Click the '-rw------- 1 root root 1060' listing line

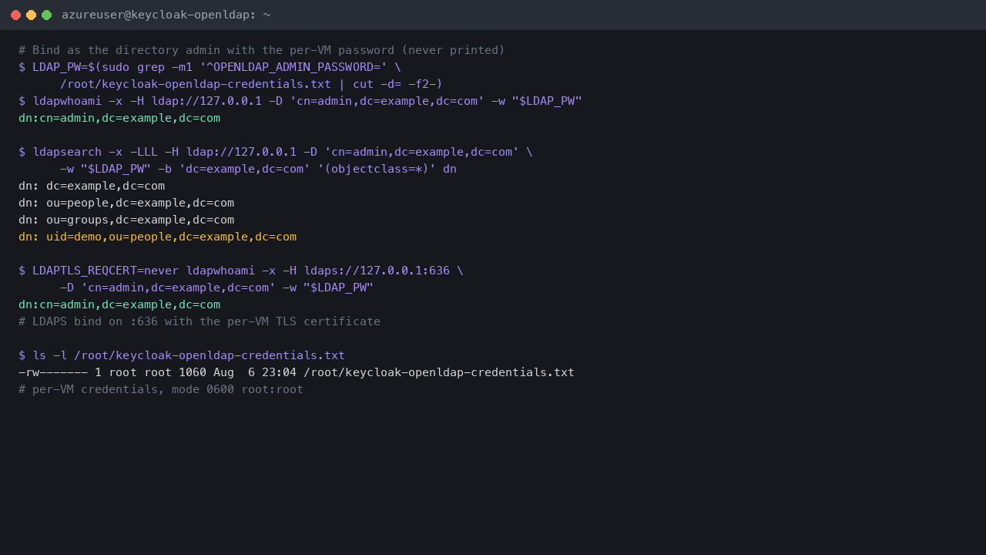point(297,372)
